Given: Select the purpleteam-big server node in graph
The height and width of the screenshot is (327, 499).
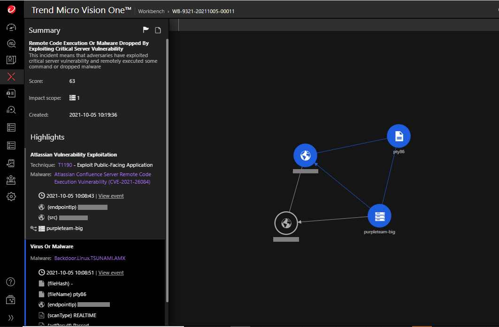Looking at the screenshot, I should [x=379, y=216].
